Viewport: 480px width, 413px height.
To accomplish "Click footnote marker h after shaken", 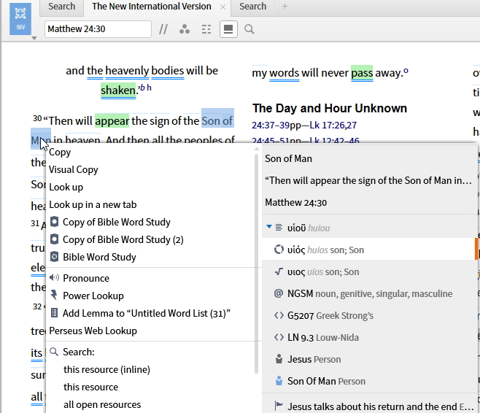I will (x=149, y=88).
